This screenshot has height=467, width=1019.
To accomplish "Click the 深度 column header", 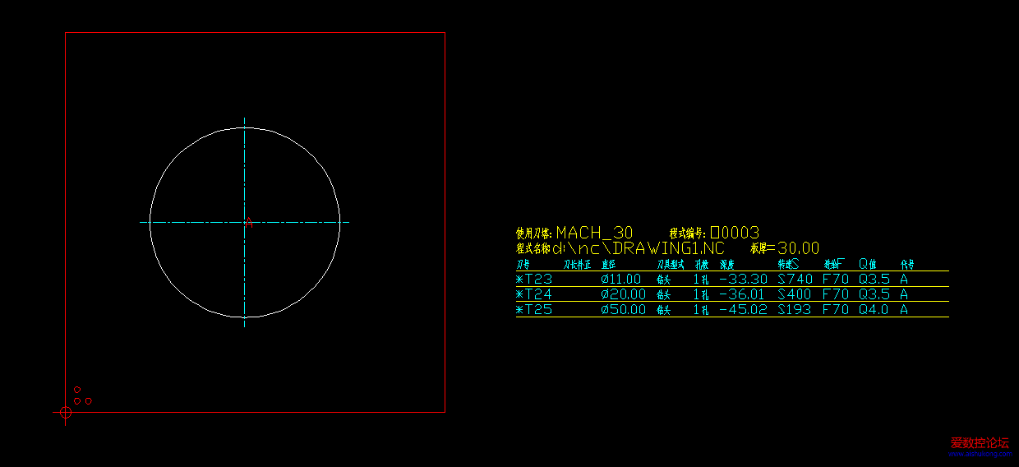I will click(x=727, y=266).
